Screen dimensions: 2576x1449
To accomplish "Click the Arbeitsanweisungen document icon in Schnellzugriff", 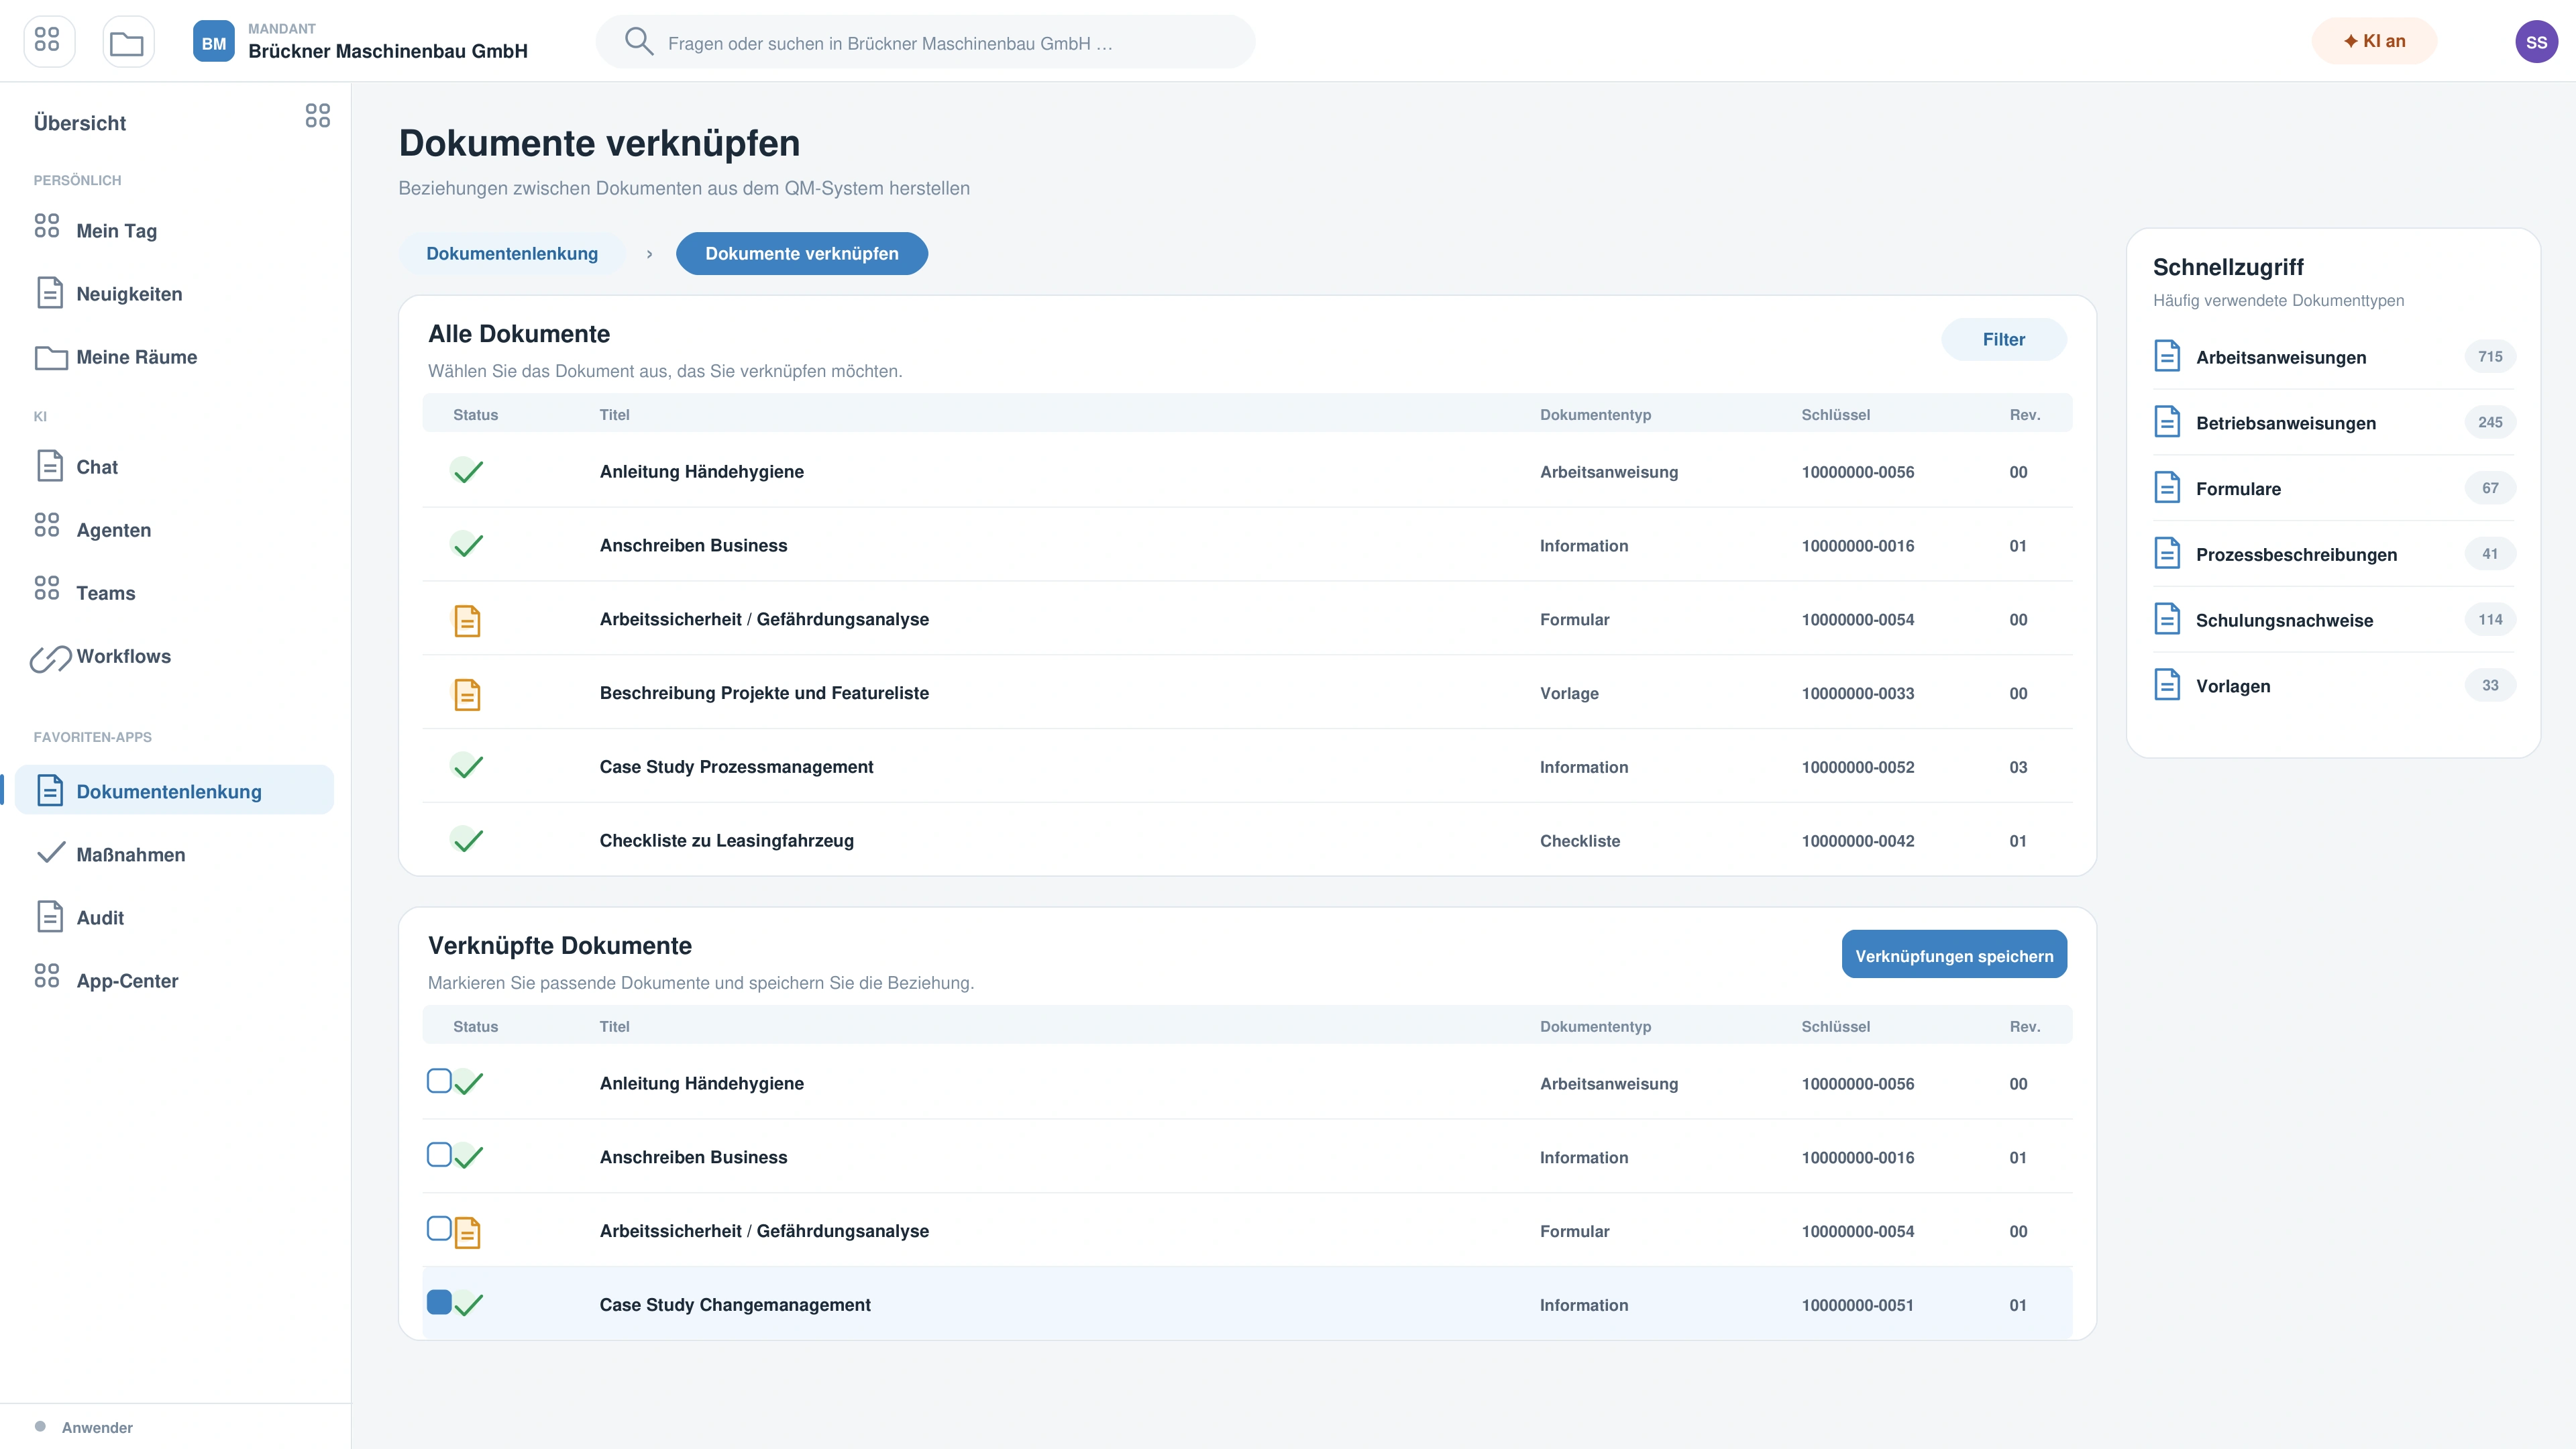I will [2166, 356].
